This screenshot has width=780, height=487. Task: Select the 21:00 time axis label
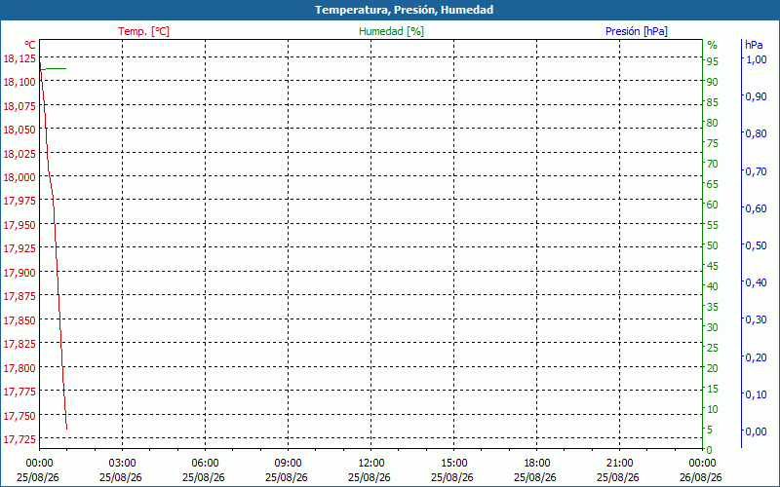point(619,464)
